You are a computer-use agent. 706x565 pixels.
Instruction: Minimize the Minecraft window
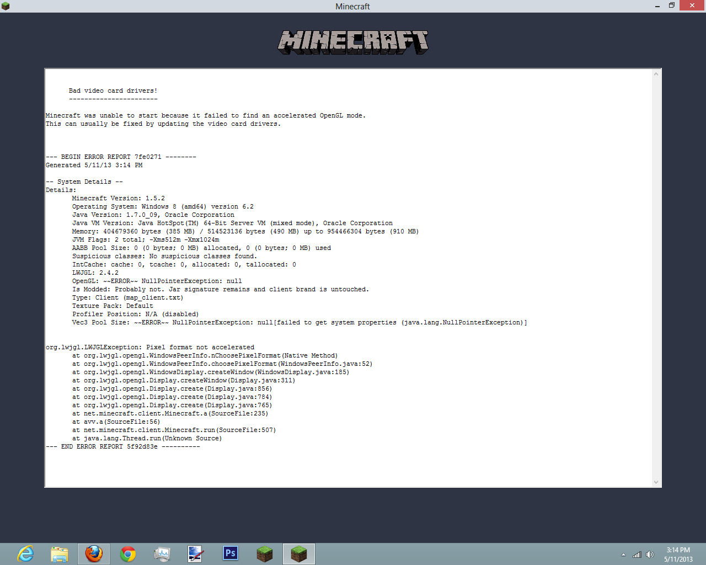tap(657, 6)
